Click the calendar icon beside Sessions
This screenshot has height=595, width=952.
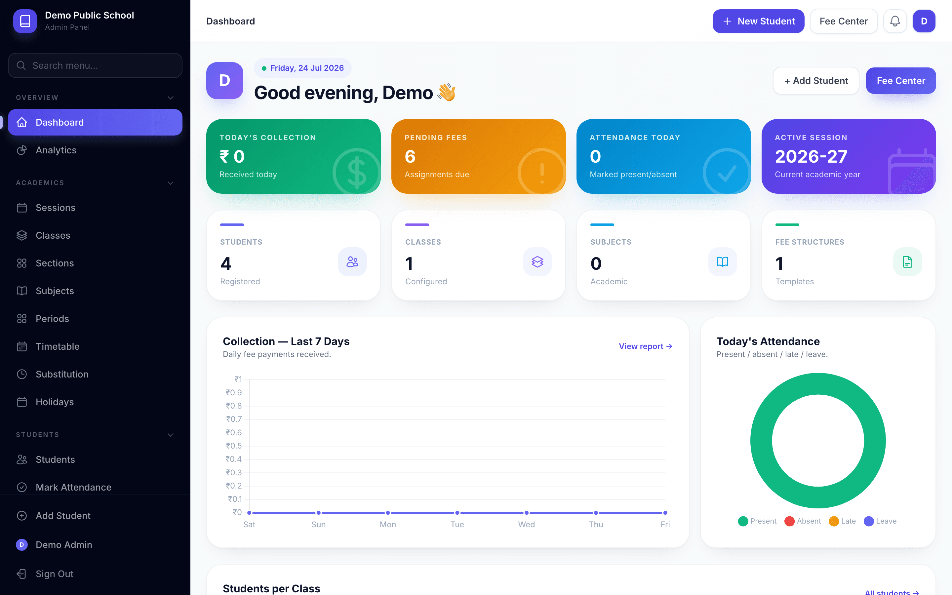coord(22,208)
